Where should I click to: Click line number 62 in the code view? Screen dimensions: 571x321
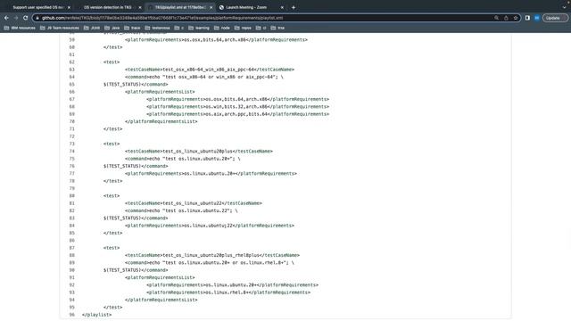pyautogui.click(x=71, y=62)
